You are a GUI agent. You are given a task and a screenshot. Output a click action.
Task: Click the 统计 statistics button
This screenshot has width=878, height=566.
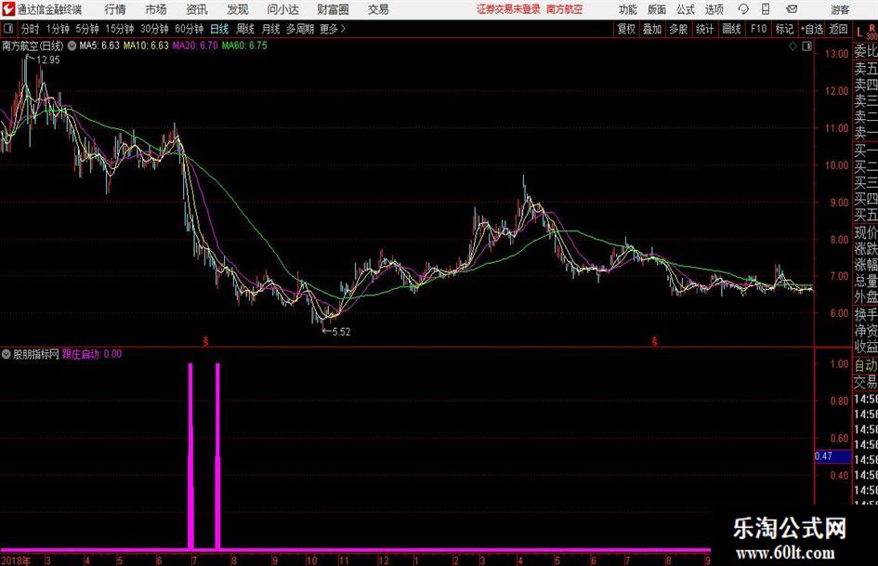click(704, 29)
